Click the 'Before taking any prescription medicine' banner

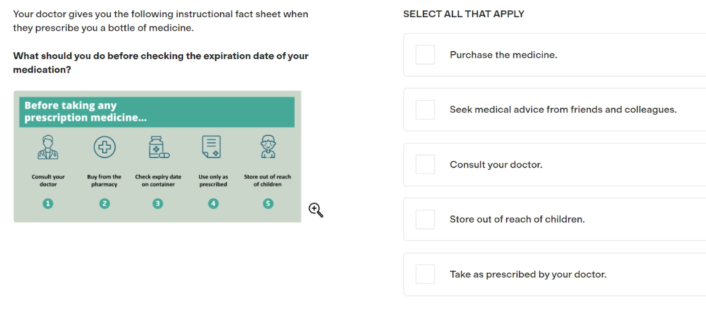tap(157, 112)
